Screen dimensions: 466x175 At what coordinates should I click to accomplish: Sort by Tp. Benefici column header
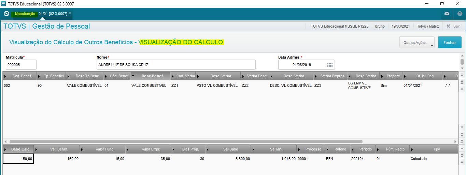pyautogui.click(x=51, y=76)
